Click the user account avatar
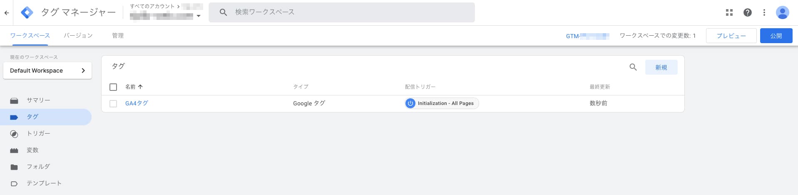Viewport: 798px width, 195px height. (782, 12)
